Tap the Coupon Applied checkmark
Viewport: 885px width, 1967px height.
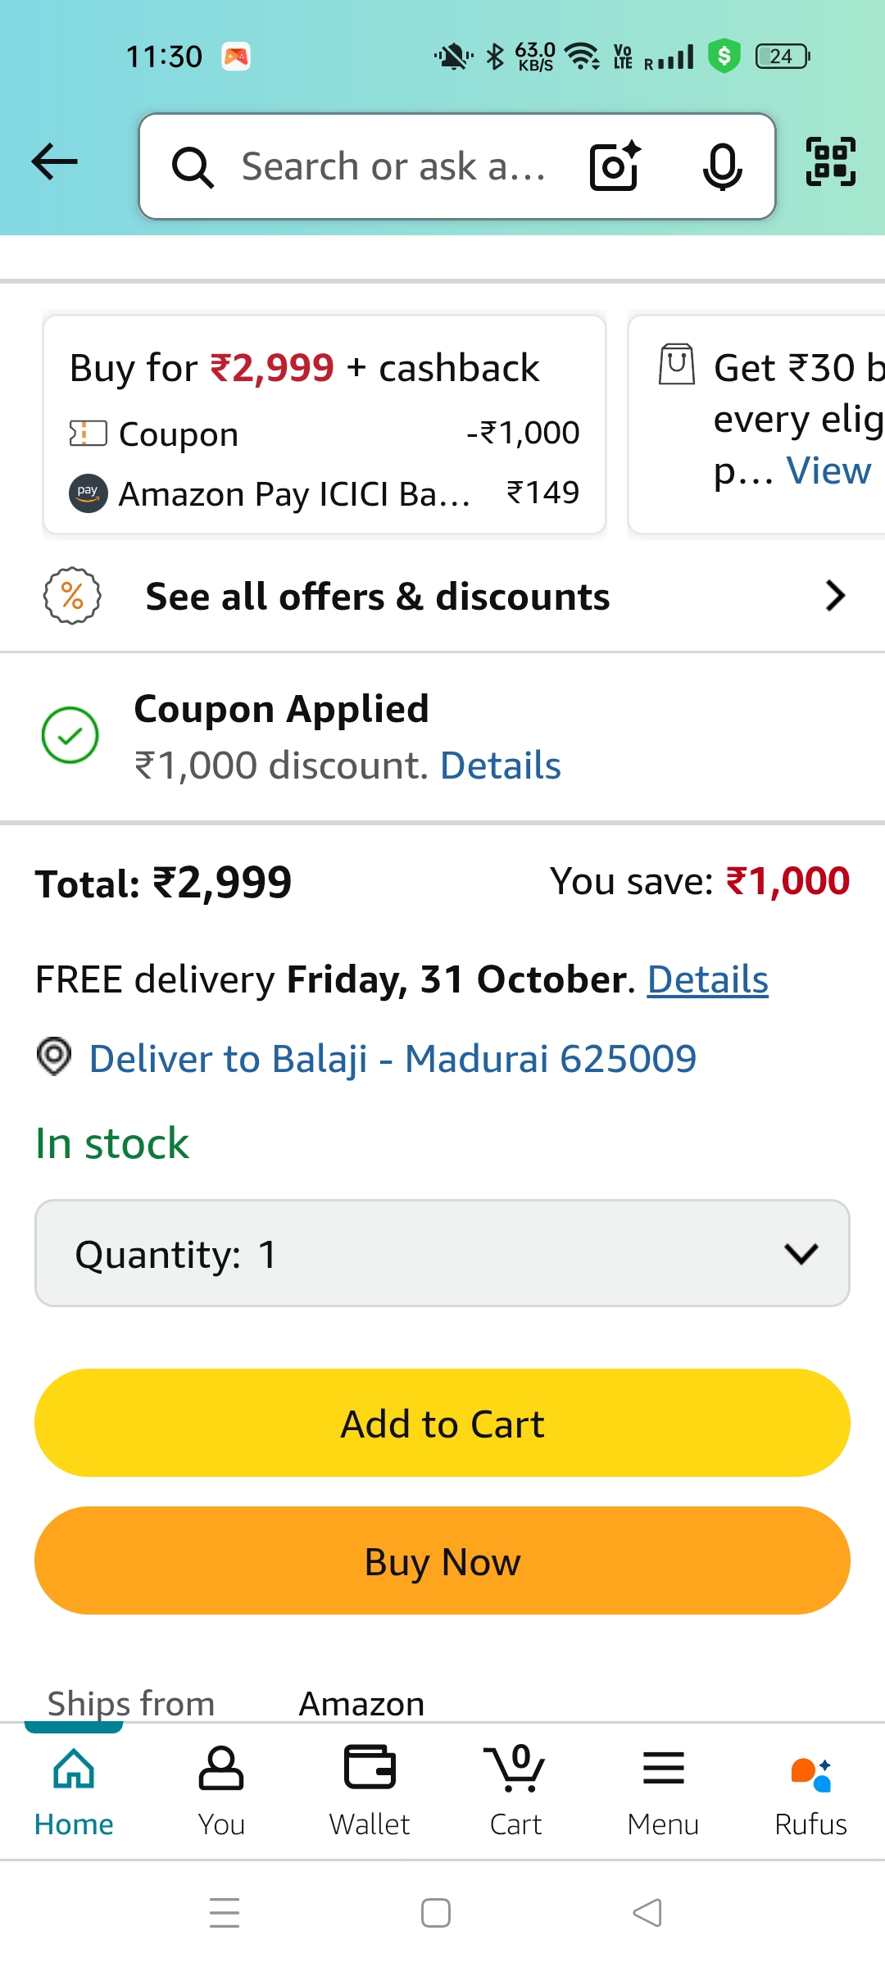(x=70, y=735)
